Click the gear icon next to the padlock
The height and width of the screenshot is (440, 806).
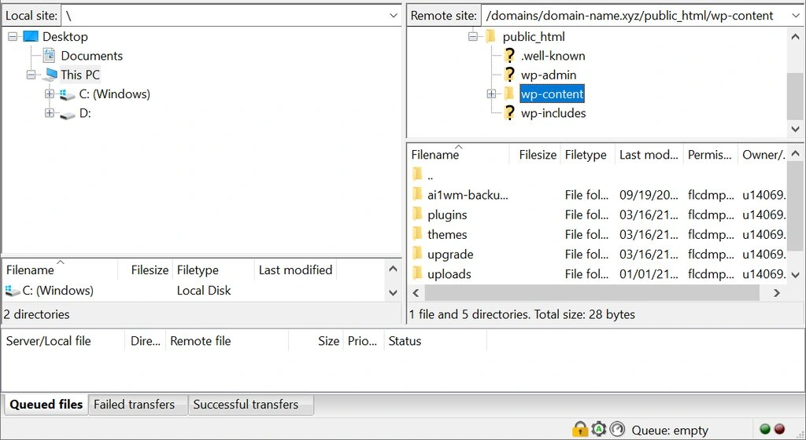pos(599,429)
